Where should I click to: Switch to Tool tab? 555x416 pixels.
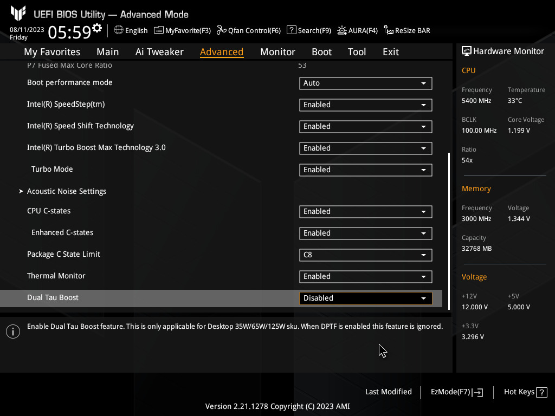point(357,51)
